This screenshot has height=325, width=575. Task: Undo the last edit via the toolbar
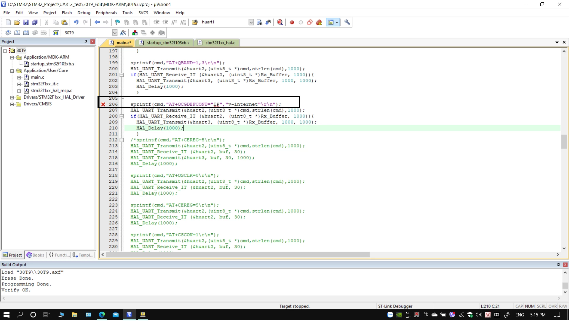coord(76,22)
